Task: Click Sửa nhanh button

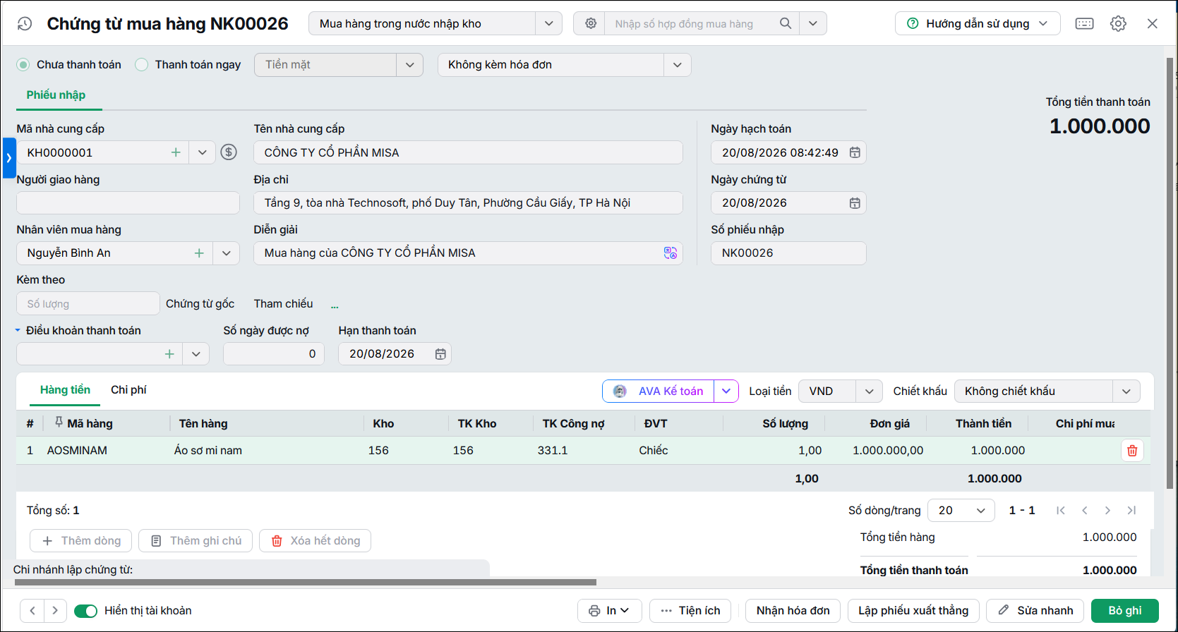Action: tap(1035, 611)
